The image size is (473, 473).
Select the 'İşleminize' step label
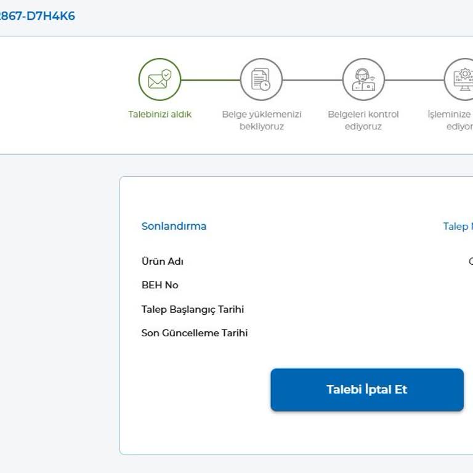(450, 115)
